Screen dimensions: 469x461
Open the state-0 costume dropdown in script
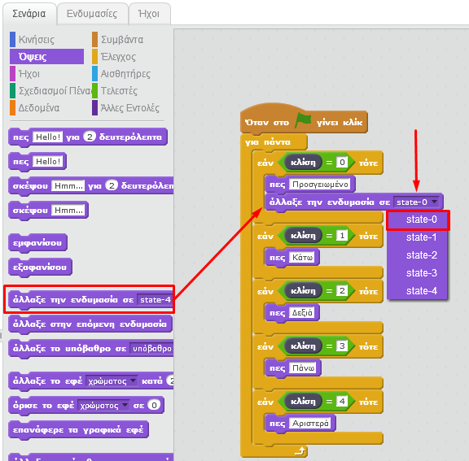point(416,202)
